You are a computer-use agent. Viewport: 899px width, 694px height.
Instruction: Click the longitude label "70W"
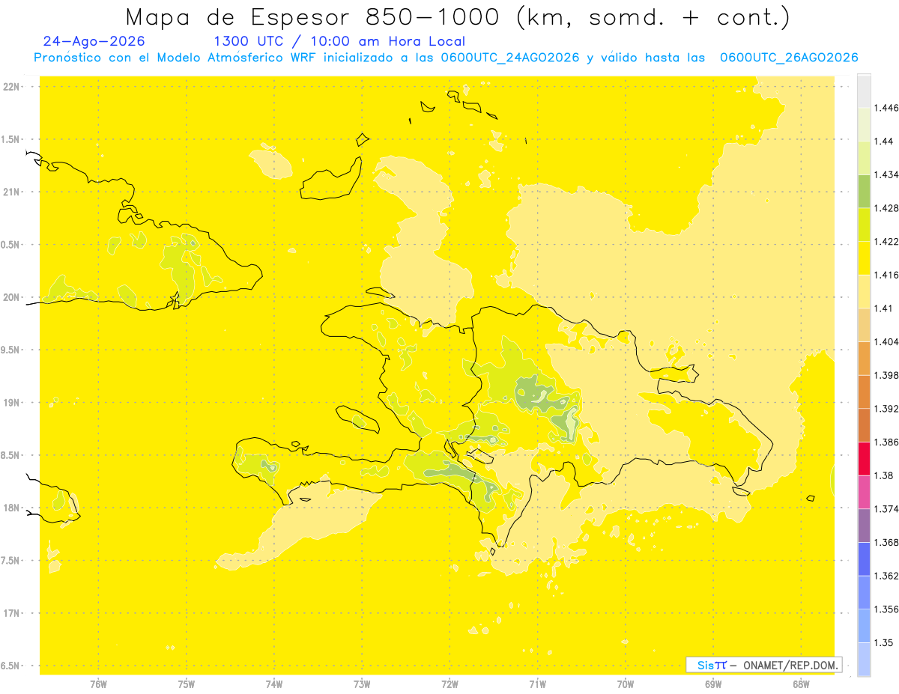626,684
